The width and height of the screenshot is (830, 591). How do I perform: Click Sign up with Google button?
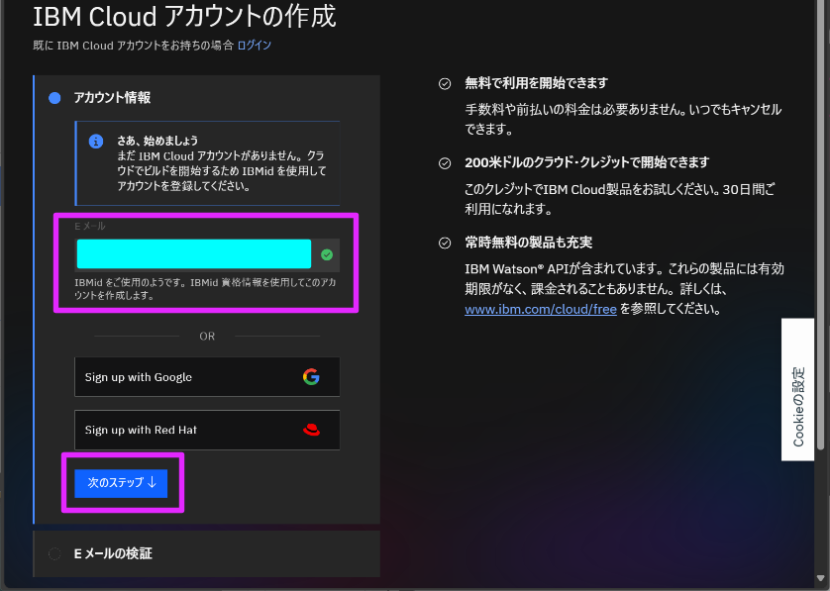[x=207, y=377]
